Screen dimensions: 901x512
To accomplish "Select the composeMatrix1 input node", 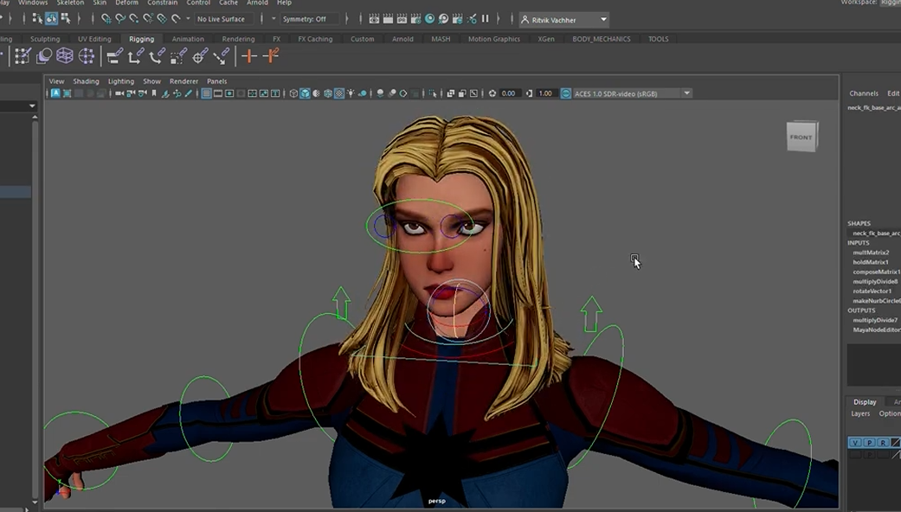I will pyautogui.click(x=876, y=272).
